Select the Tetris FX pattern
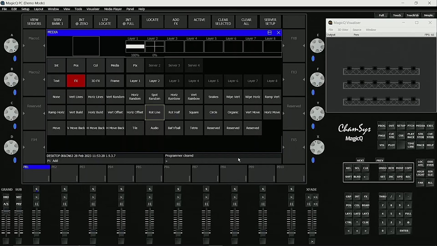This screenshot has height=246, width=437. click(x=194, y=128)
